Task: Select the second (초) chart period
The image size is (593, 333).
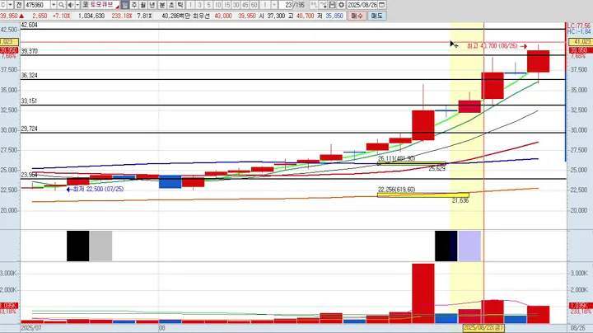Action: [171, 5]
